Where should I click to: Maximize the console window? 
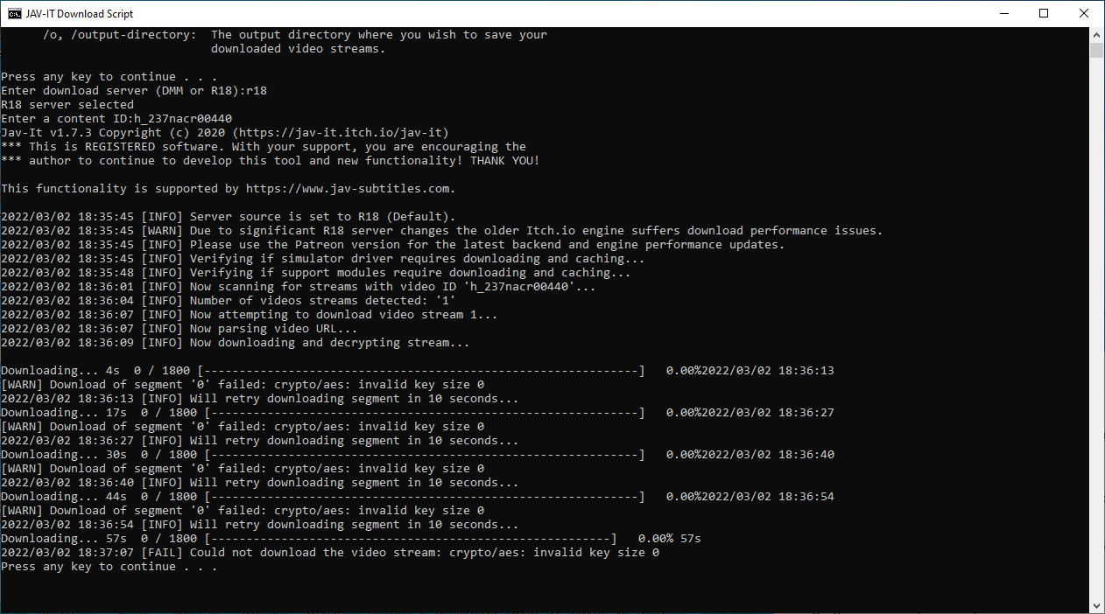[1044, 13]
